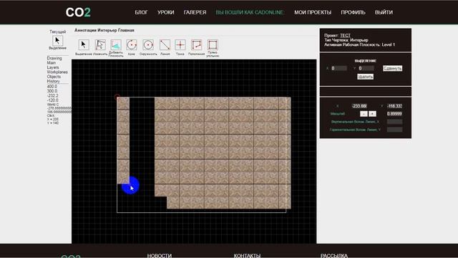
Task: Open КОНТАКТЫ in the footer
Action: tap(247, 256)
